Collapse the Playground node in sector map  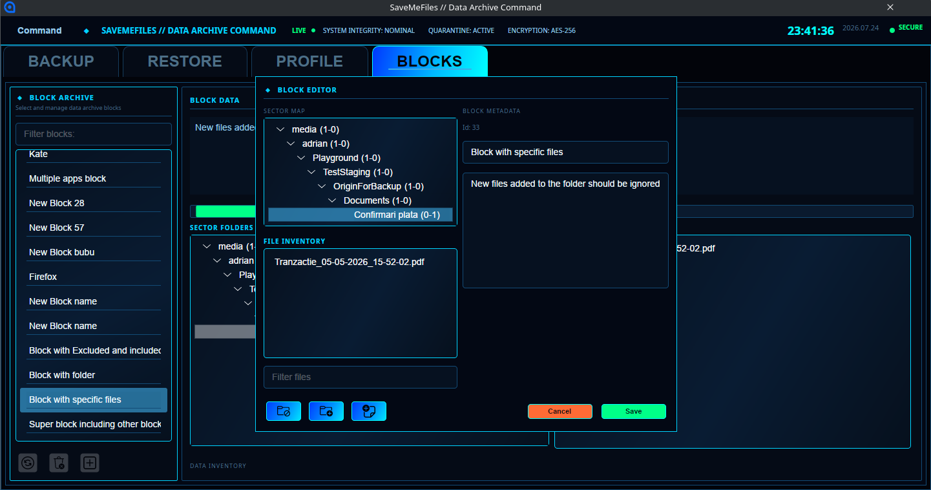(x=301, y=158)
